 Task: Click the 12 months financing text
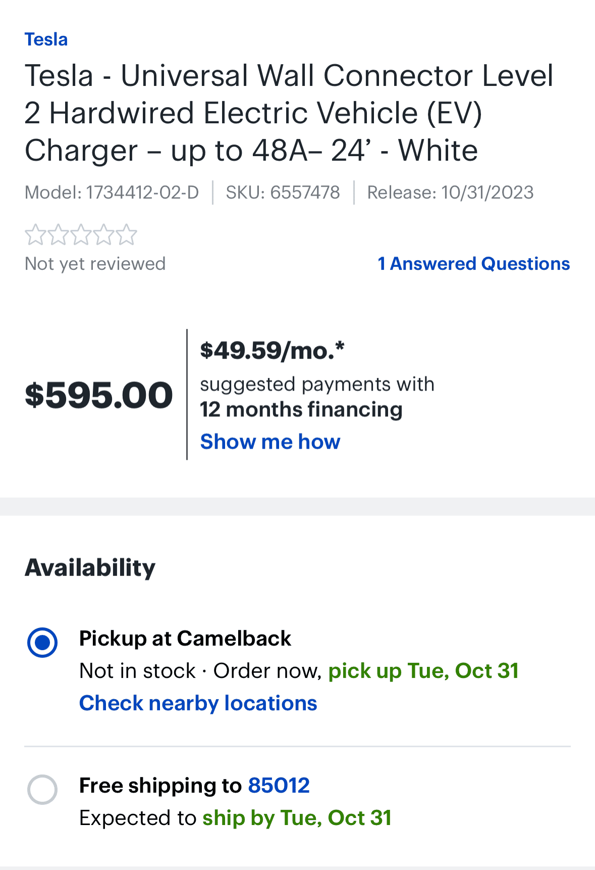click(301, 409)
